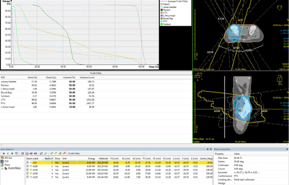Click the POI icon in tree
The height and width of the screenshot is (185, 289).
click(2, 161)
